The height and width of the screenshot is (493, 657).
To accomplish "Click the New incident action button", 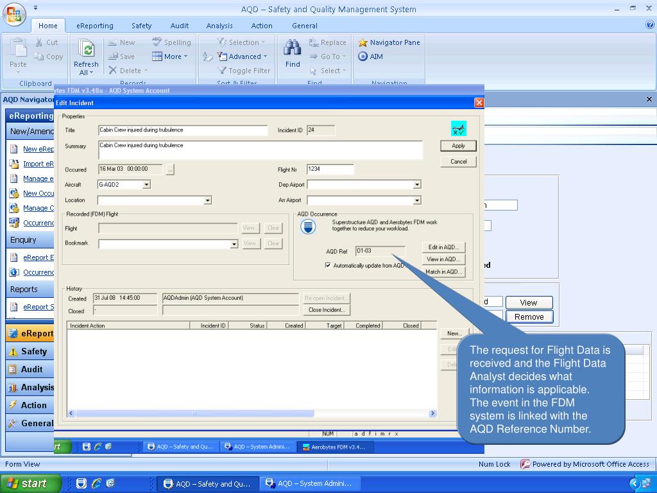I will (x=455, y=334).
